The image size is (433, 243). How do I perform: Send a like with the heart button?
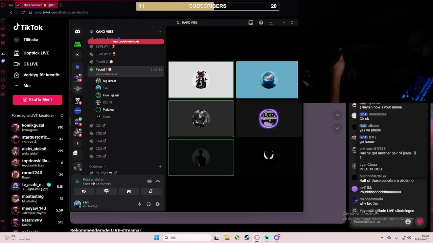[420, 221]
